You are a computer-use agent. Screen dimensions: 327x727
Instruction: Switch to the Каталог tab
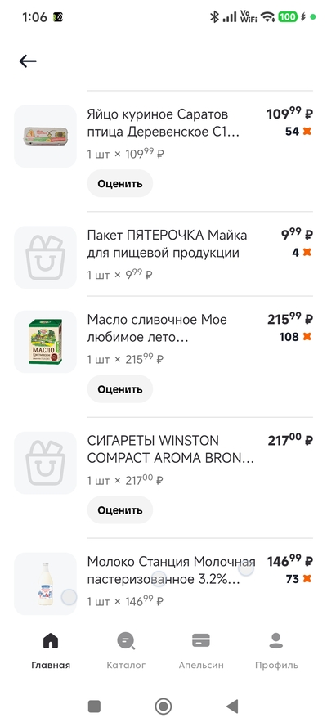pyautogui.click(x=126, y=652)
